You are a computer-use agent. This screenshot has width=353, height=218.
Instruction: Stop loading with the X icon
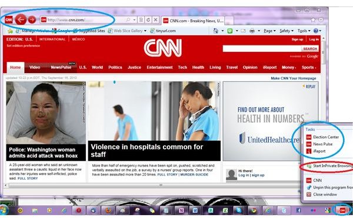[x=155, y=20]
